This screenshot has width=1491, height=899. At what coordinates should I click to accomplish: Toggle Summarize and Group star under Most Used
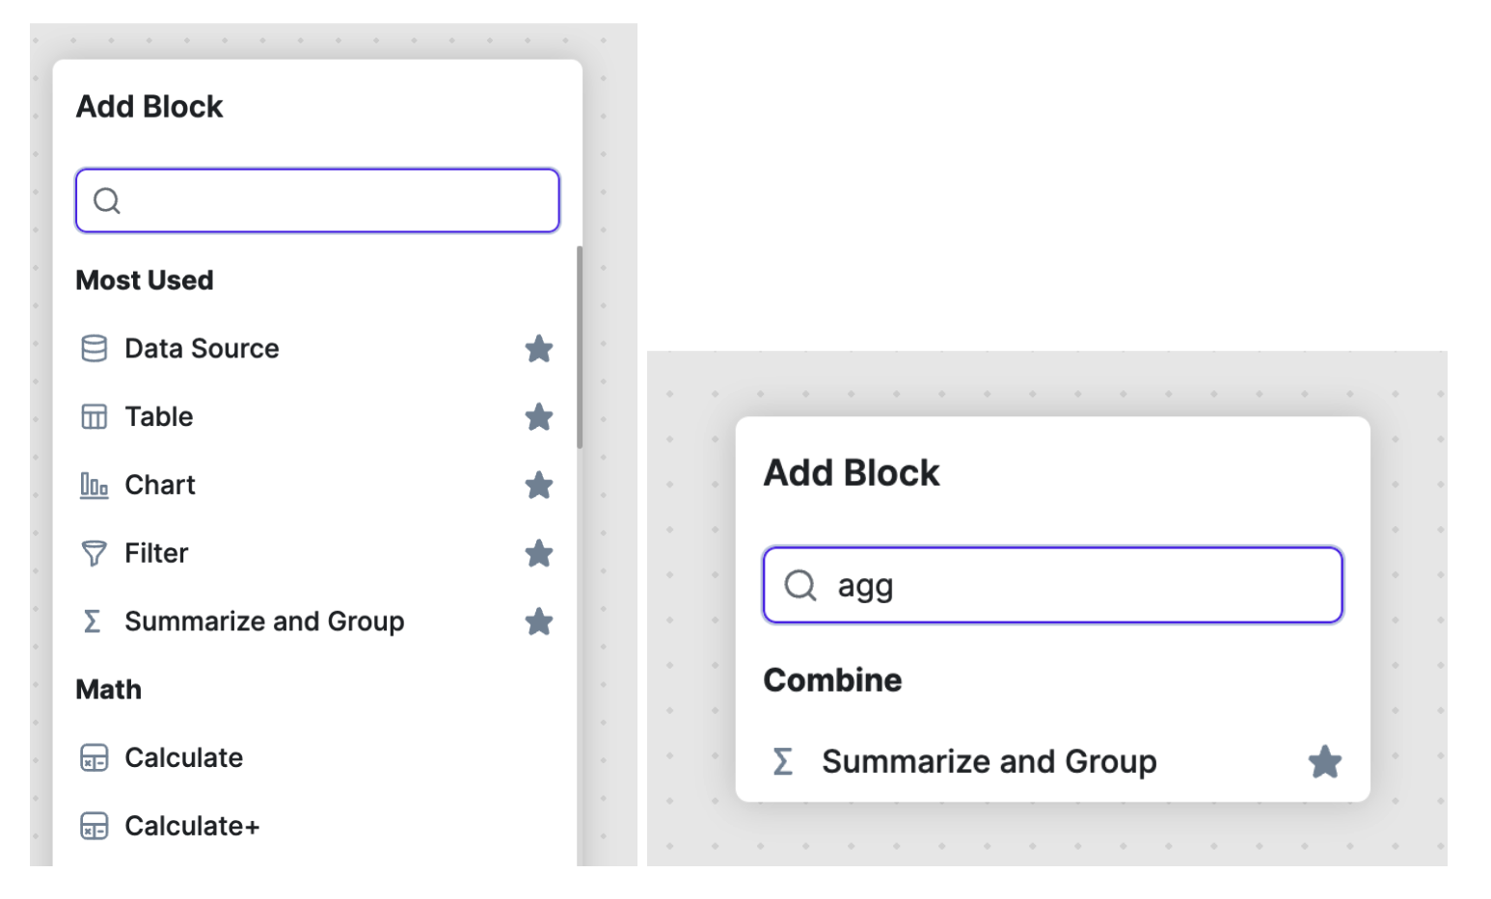tap(538, 621)
